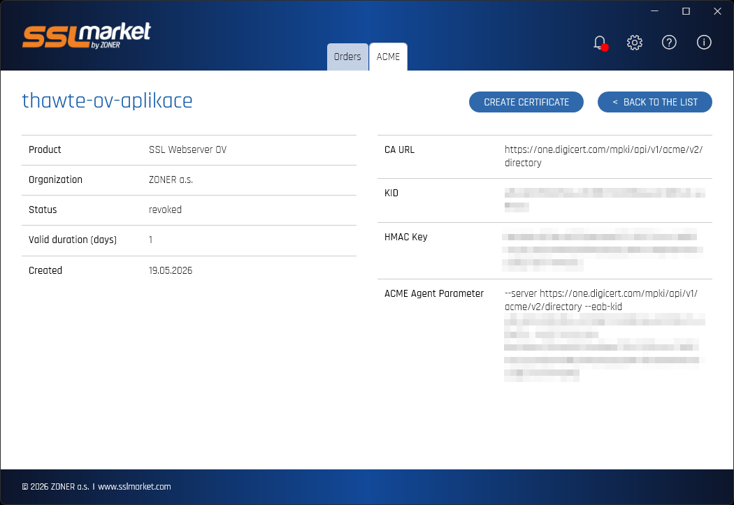The image size is (734, 505).
Task: Open the notifications bell icon
Action: click(600, 43)
